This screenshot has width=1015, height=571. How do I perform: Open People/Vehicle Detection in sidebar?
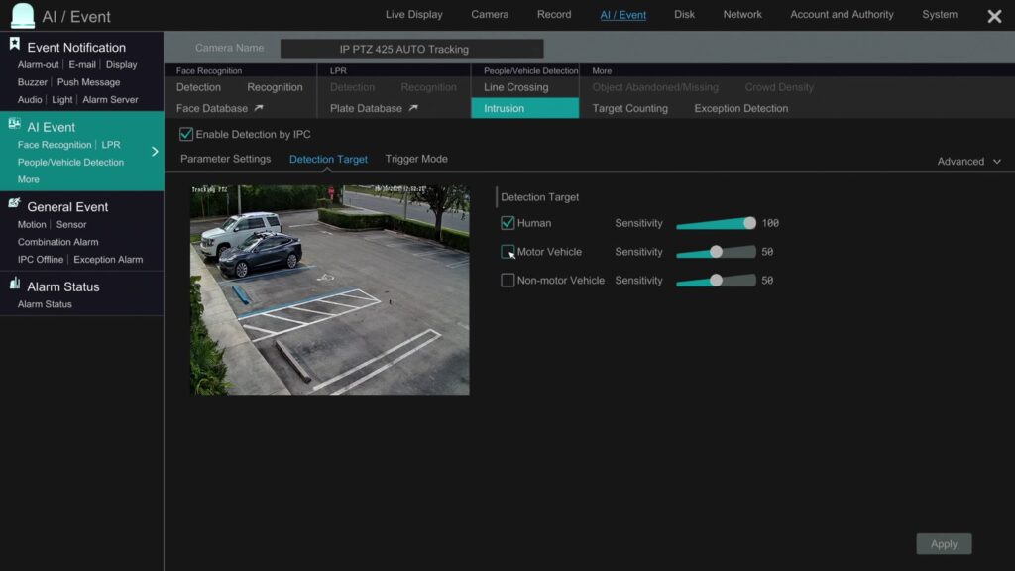pyautogui.click(x=70, y=162)
